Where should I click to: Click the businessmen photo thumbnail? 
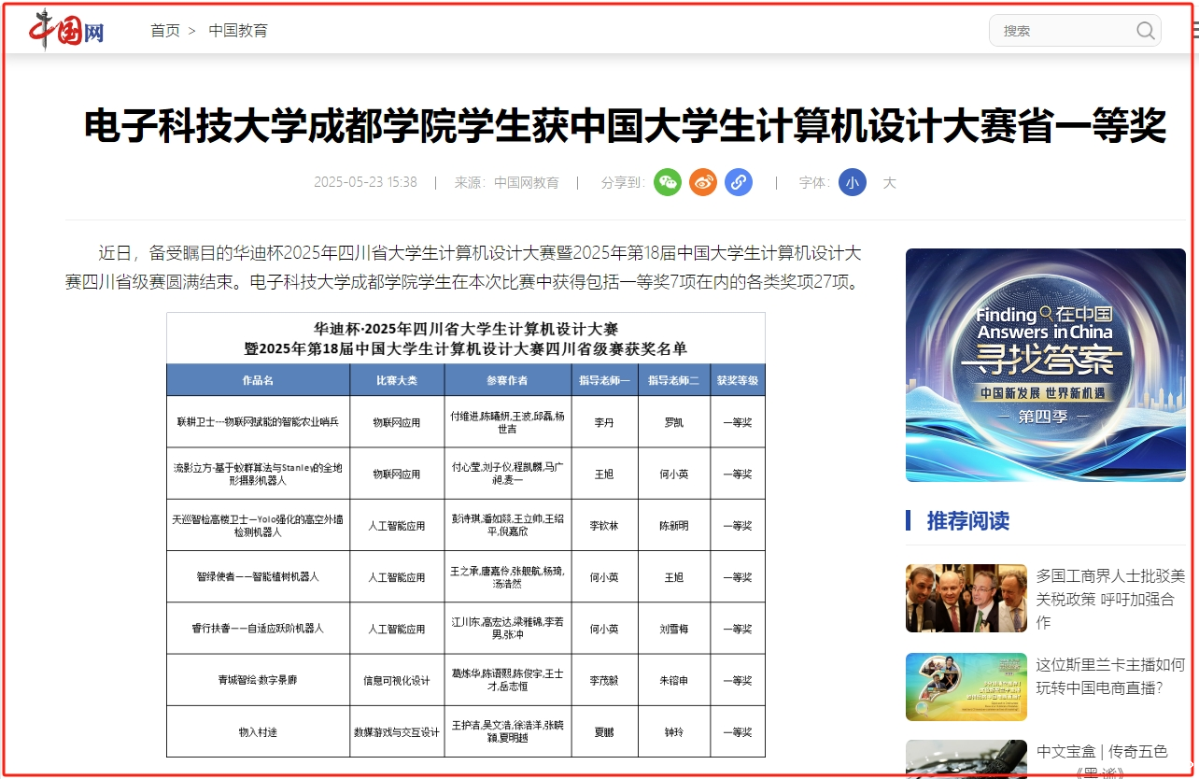pyautogui.click(x=966, y=598)
